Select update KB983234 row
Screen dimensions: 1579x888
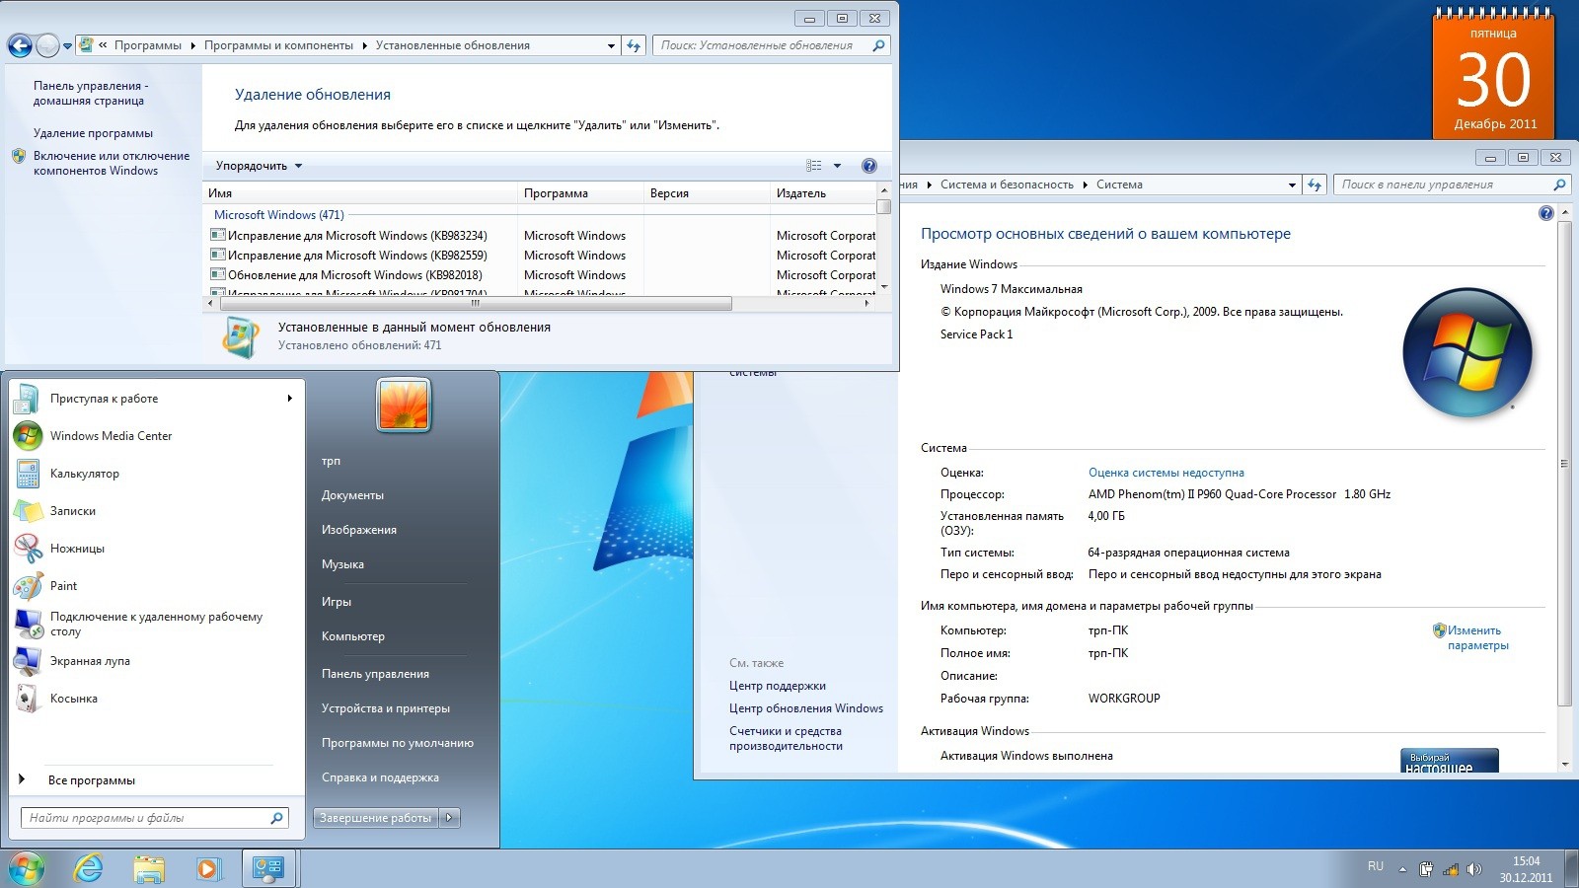coord(541,236)
